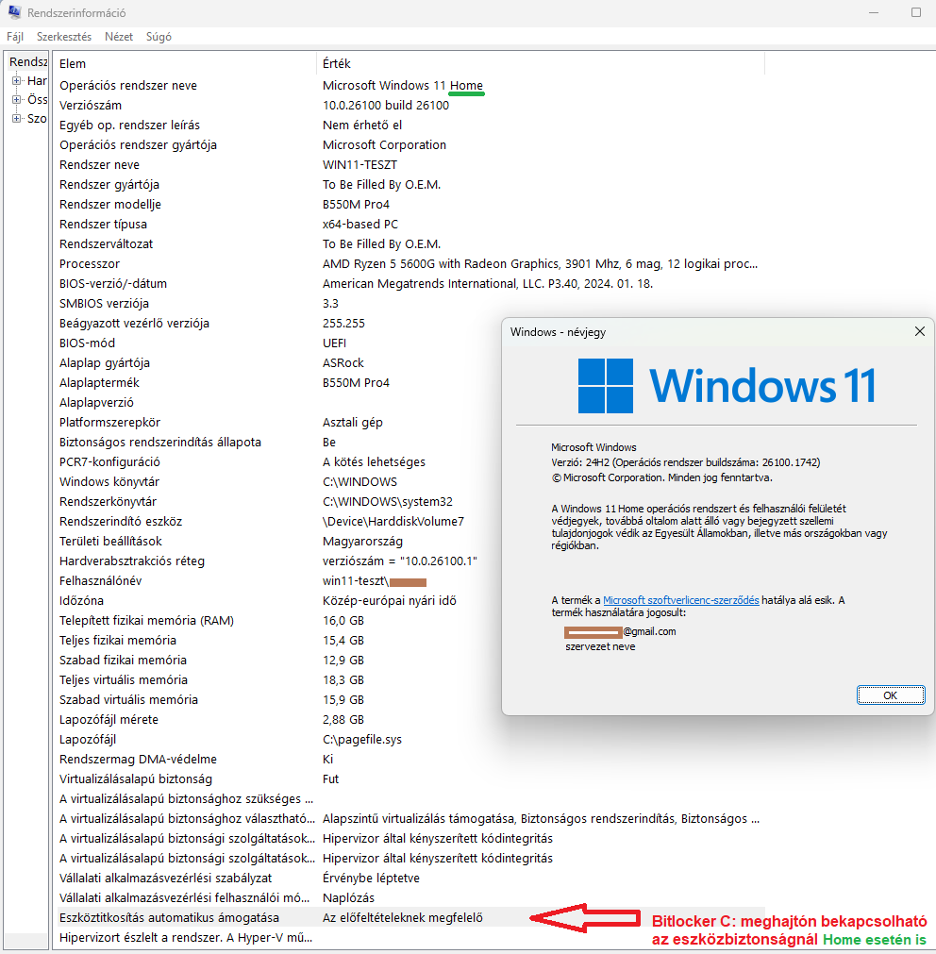
Task: Expand the Öss tree node
Action: (16, 99)
